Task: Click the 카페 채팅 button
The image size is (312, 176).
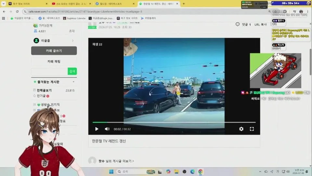Action: point(54,62)
